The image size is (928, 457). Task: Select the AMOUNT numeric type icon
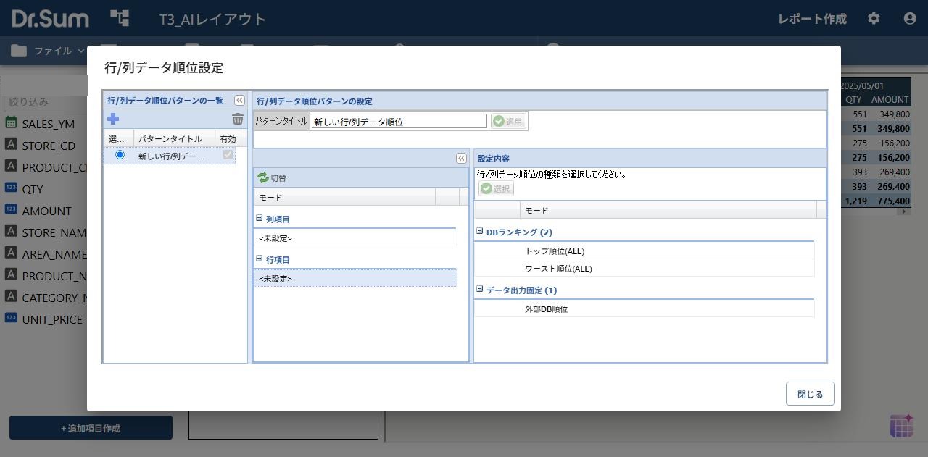[x=11, y=209]
